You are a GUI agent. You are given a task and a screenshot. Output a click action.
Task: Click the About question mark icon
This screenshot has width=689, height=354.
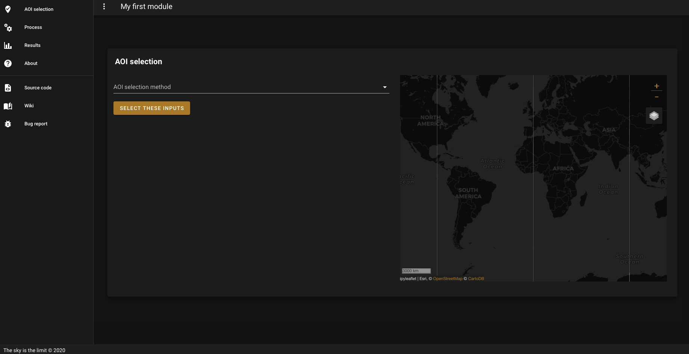[8, 63]
